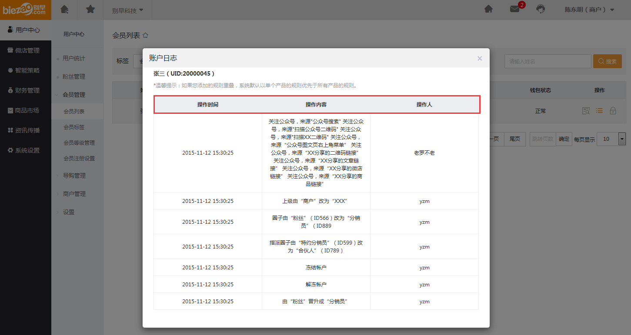The height and width of the screenshot is (335, 631).
Task: Click the customer service headset icon
Action: pos(541,9)
